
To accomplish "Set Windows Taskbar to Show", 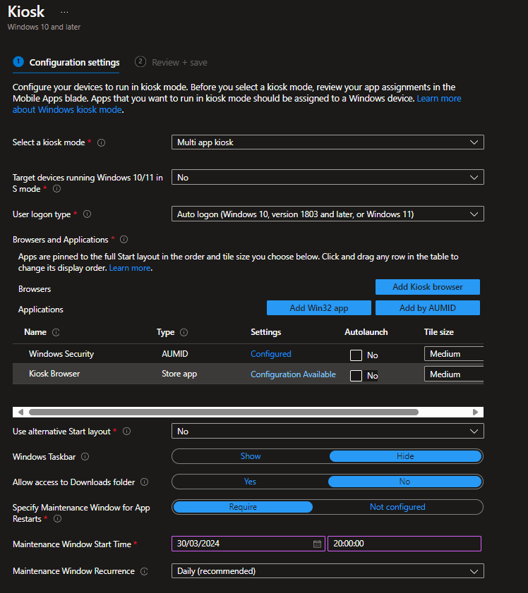I will (x=251, y=456).
